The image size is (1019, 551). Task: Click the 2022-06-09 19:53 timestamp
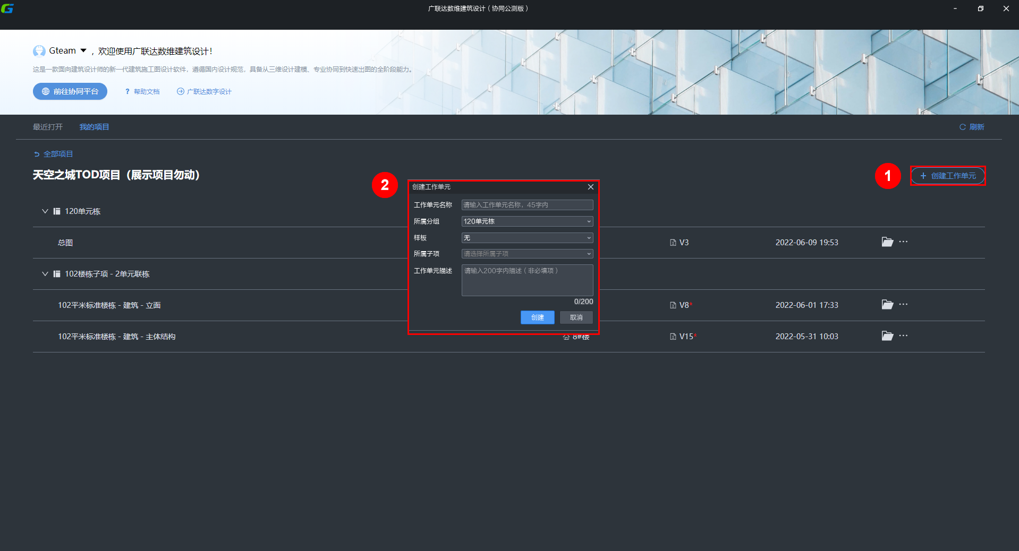807,243
